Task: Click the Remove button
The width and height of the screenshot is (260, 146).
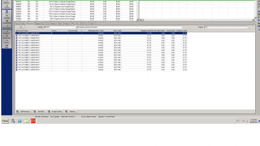Action: (71, 112)
